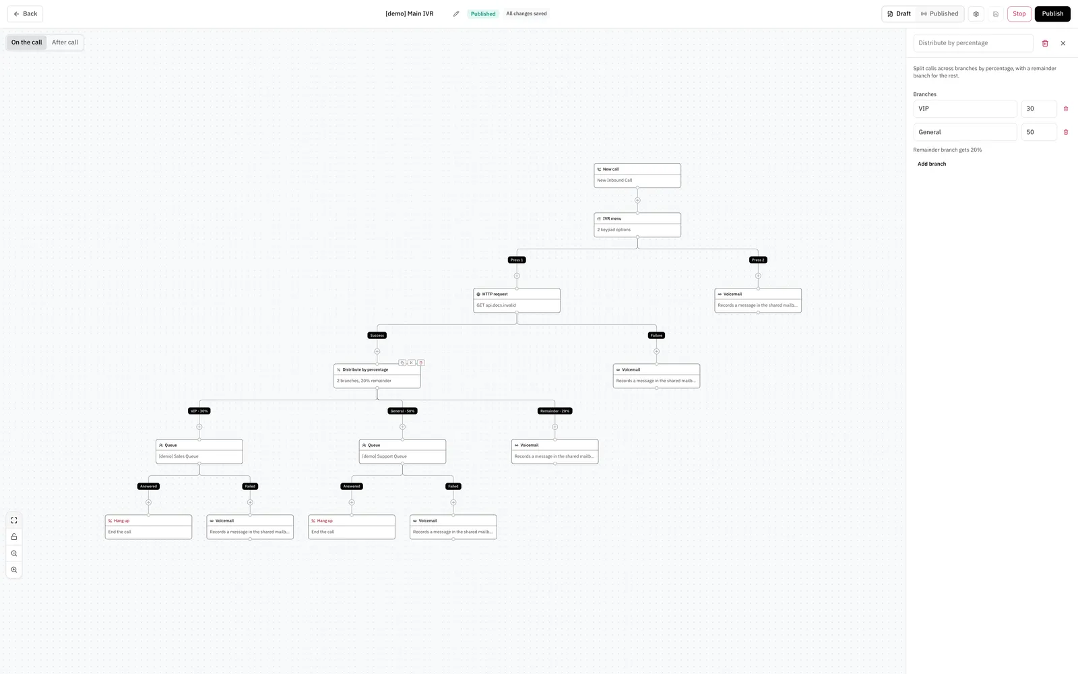Click the Stop button

[1019, 13]
